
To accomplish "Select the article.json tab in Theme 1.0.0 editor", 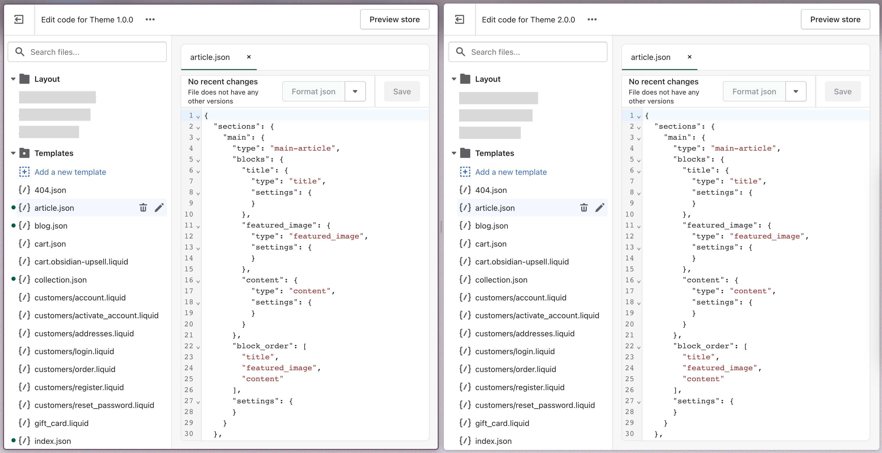I will [210, 57].
